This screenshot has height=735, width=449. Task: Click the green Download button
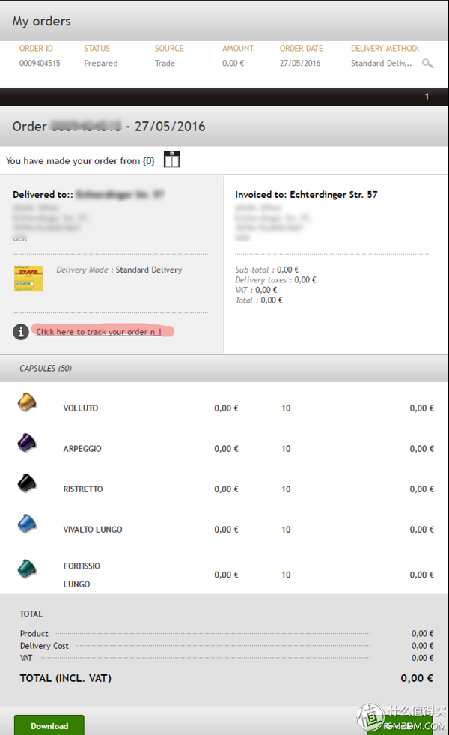[49, 725]
